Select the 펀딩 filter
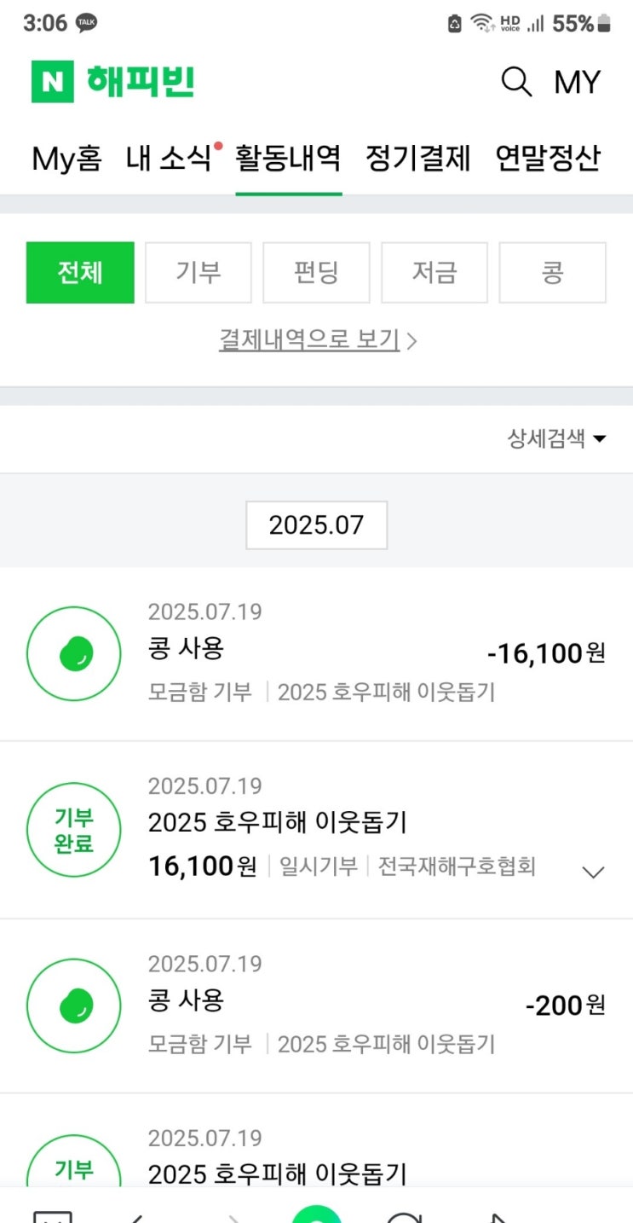The image size is (633, 1223). [x=316, y=273]
